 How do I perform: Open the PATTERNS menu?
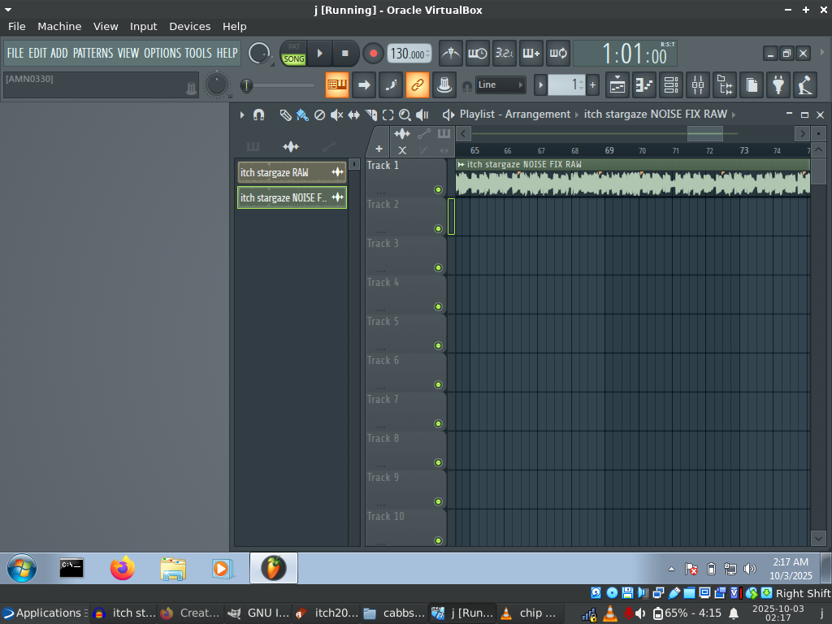click(93, 53)
